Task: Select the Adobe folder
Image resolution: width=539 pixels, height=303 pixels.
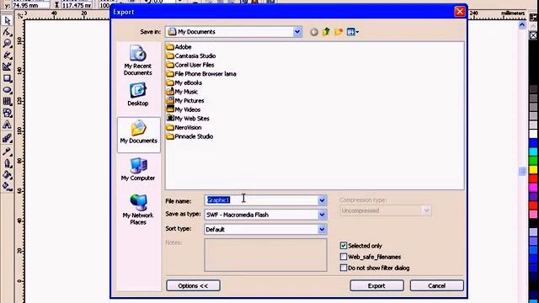Action: [179, 47]
